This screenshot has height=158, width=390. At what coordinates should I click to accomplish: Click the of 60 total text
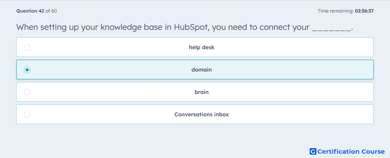click(x=51, y=11)
